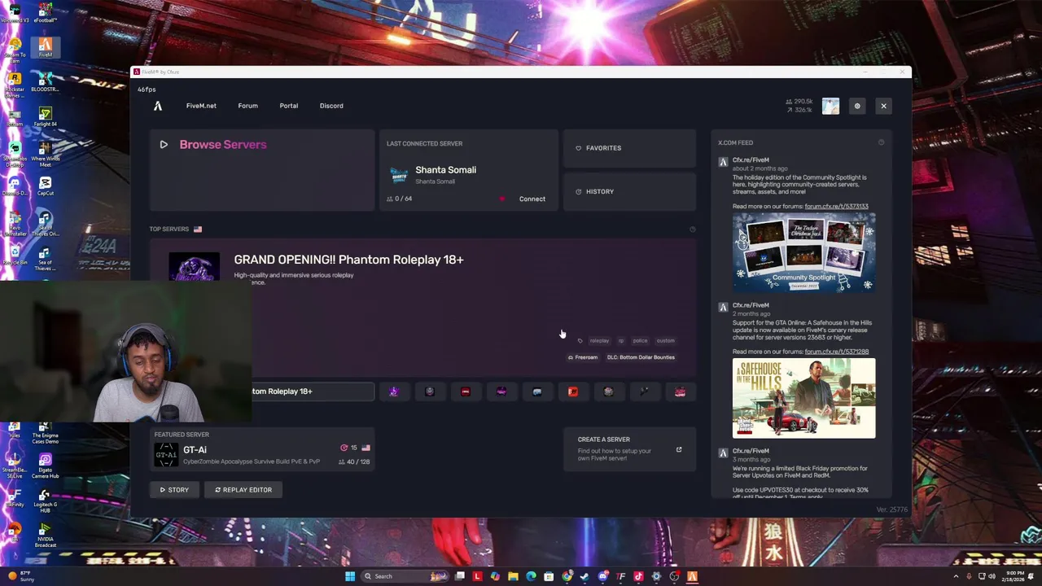Open eFootball desktop shortcut
Image resolution: width=1042 pixels, height=586 pixels.
(x=46, y=11)
